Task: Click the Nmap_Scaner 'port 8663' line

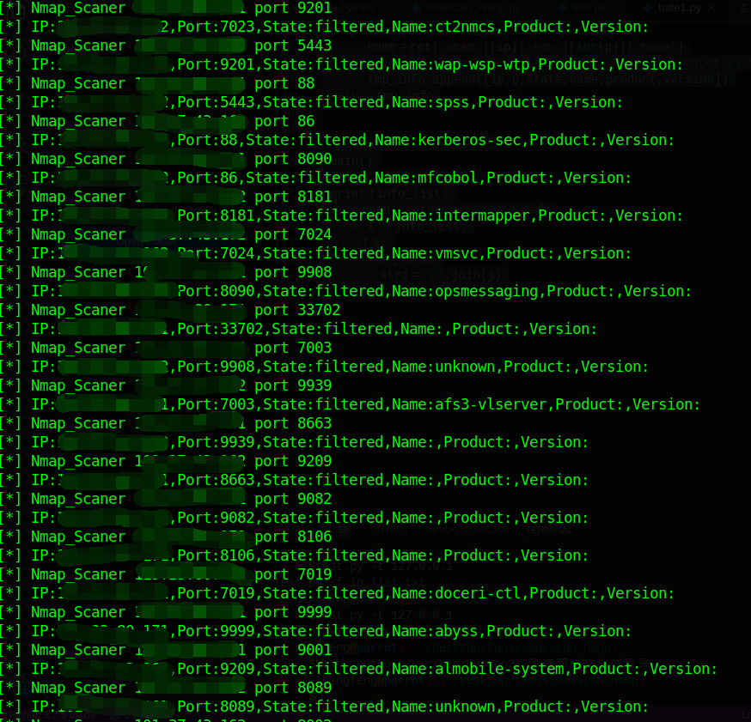Action: (x=166, y=424)
